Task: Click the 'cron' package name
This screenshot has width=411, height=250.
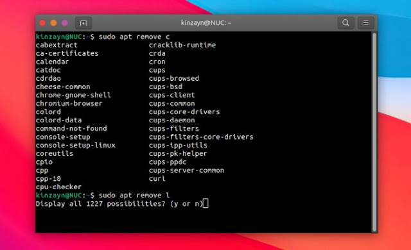Action: point(157,62)
